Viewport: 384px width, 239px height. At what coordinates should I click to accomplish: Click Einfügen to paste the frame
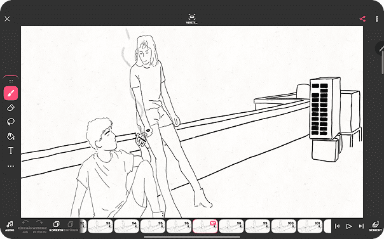click(71, 226)
